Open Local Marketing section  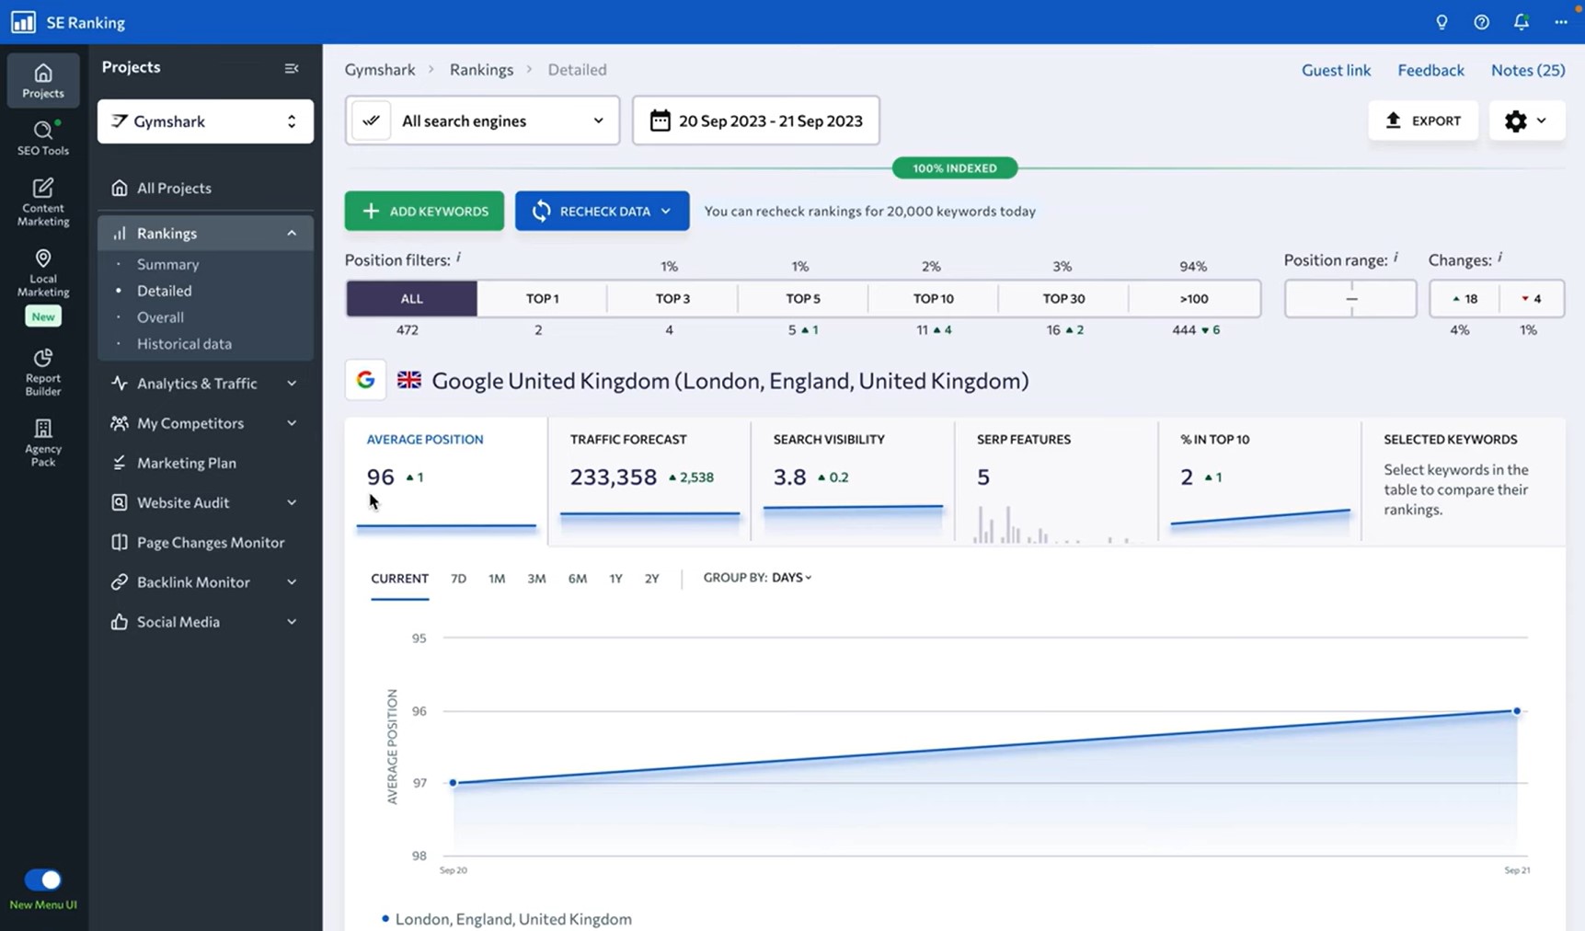pos(43,272)
